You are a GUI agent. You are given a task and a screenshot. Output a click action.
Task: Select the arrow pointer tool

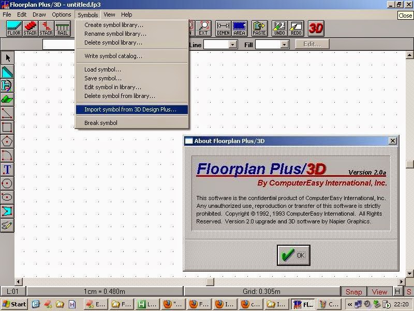tap(7, 58)
